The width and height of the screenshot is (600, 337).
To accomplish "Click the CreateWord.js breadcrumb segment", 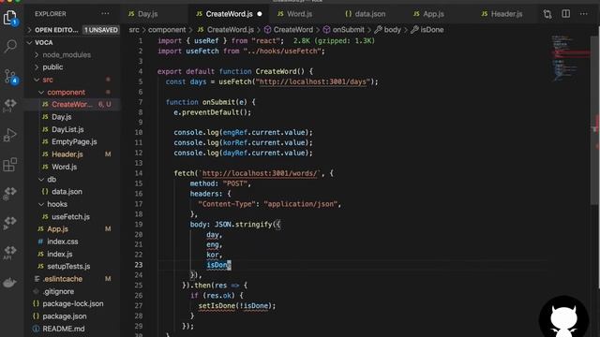I will click(x=230, y=30).
